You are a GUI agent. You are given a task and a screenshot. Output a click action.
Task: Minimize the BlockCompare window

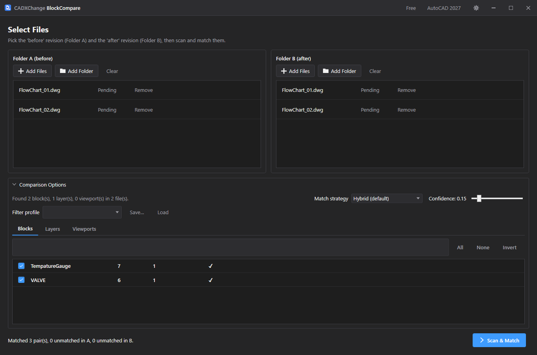(494, 8)
